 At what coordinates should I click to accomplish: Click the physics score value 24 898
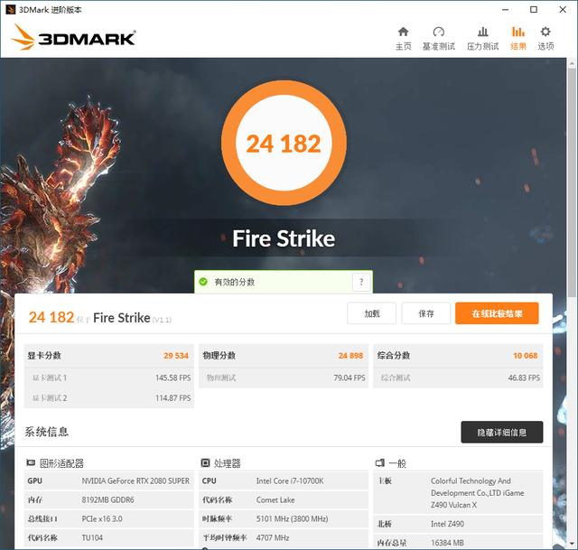(350, 355)
